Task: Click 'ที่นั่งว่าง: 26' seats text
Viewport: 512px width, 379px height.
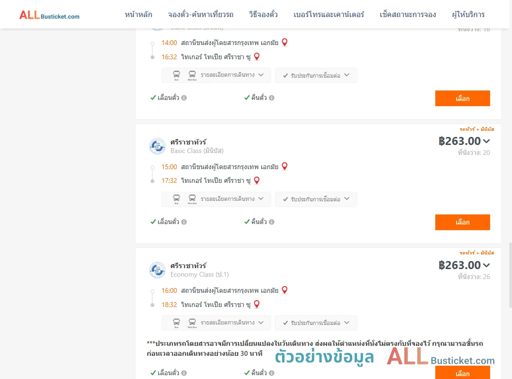Action: point(474,277)
